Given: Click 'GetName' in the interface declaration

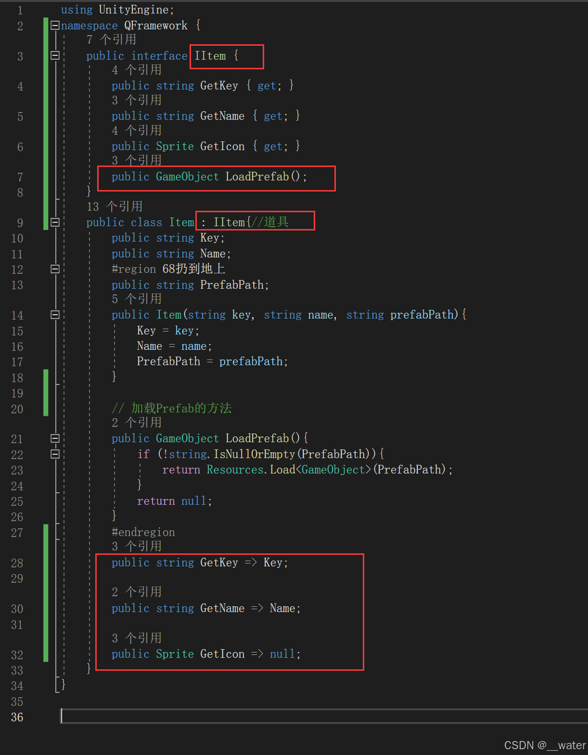Looking at the screenshot, I should (222, 116).
